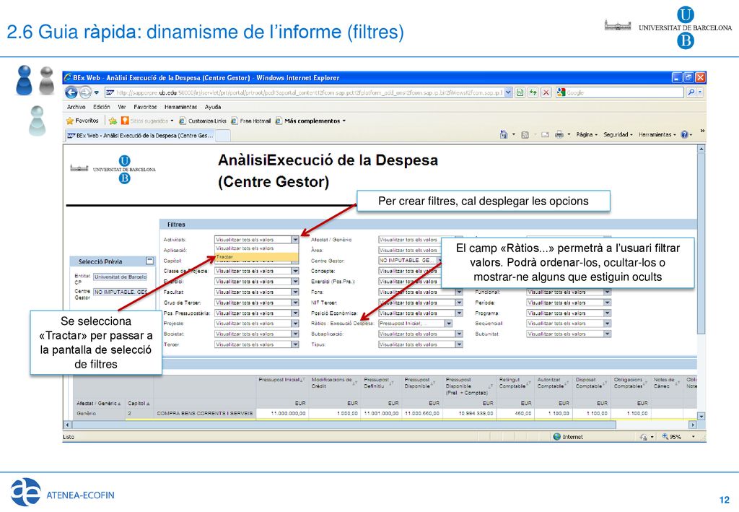The height and width of the screenshot is (512, 739).
Task: Click the RSS feeds icon in command bar
Action: tap(525, 135)
